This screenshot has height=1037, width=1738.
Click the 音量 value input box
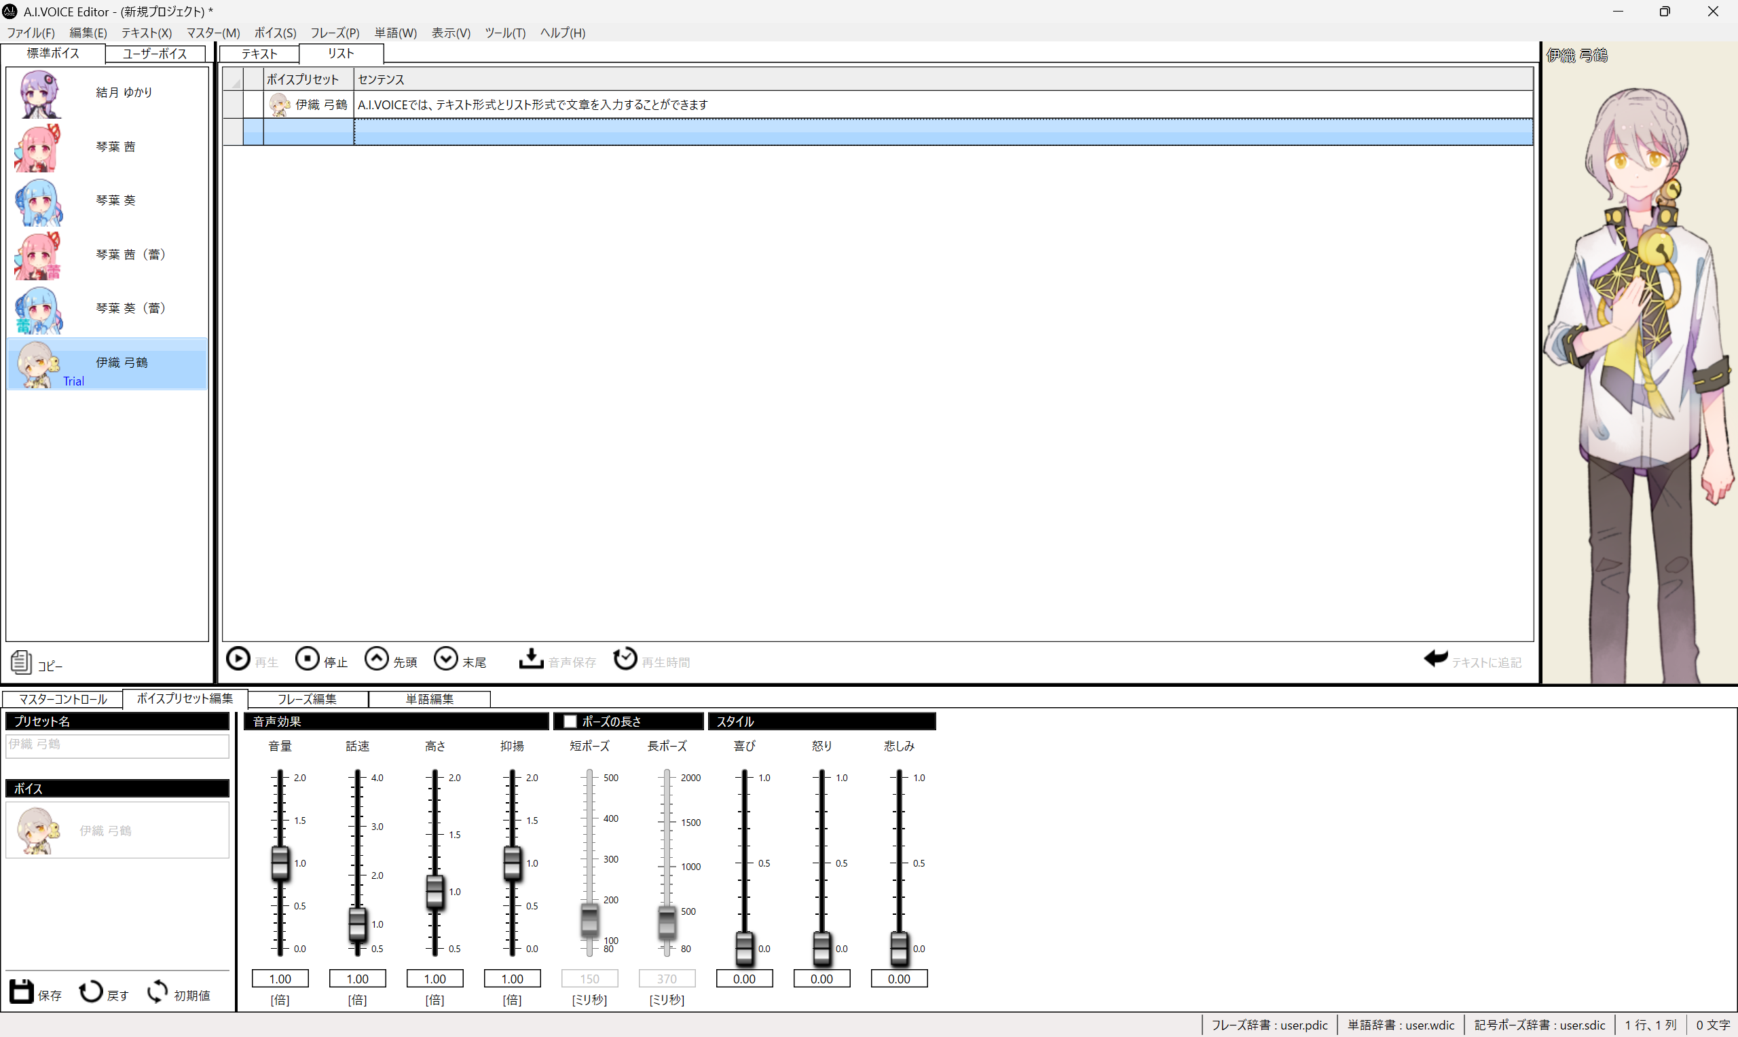[280, 979]
